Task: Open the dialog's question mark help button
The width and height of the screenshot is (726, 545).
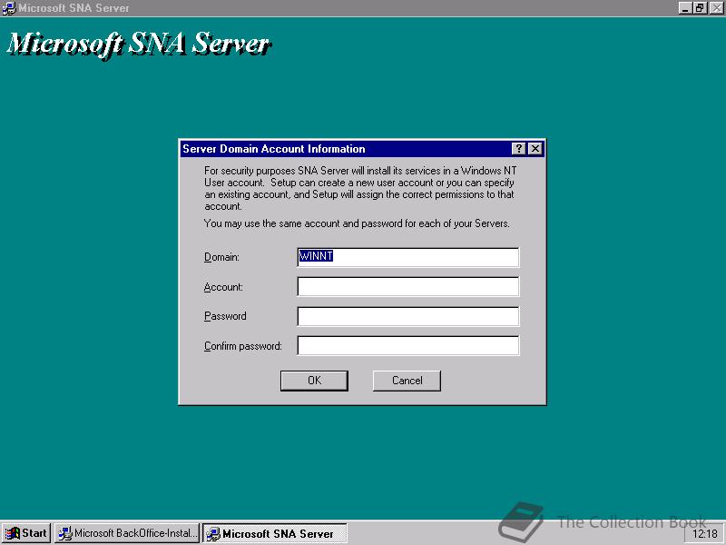Action: click(x=519, y=149)
